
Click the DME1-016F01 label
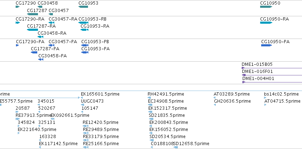[x=258, y=71]
